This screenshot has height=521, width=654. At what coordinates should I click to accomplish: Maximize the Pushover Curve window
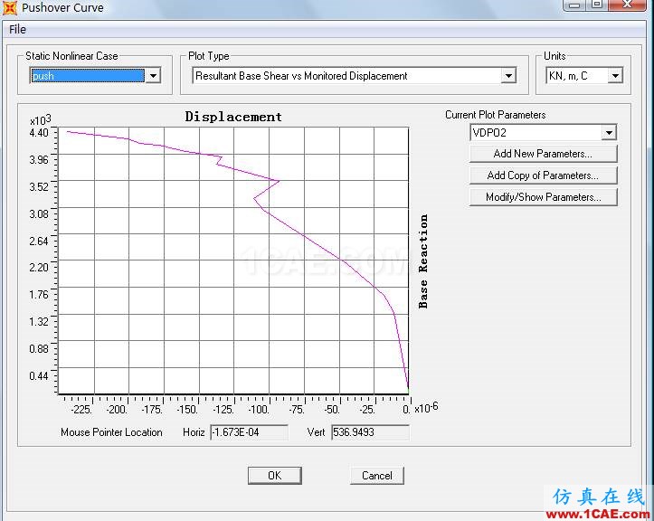[597, 5]
